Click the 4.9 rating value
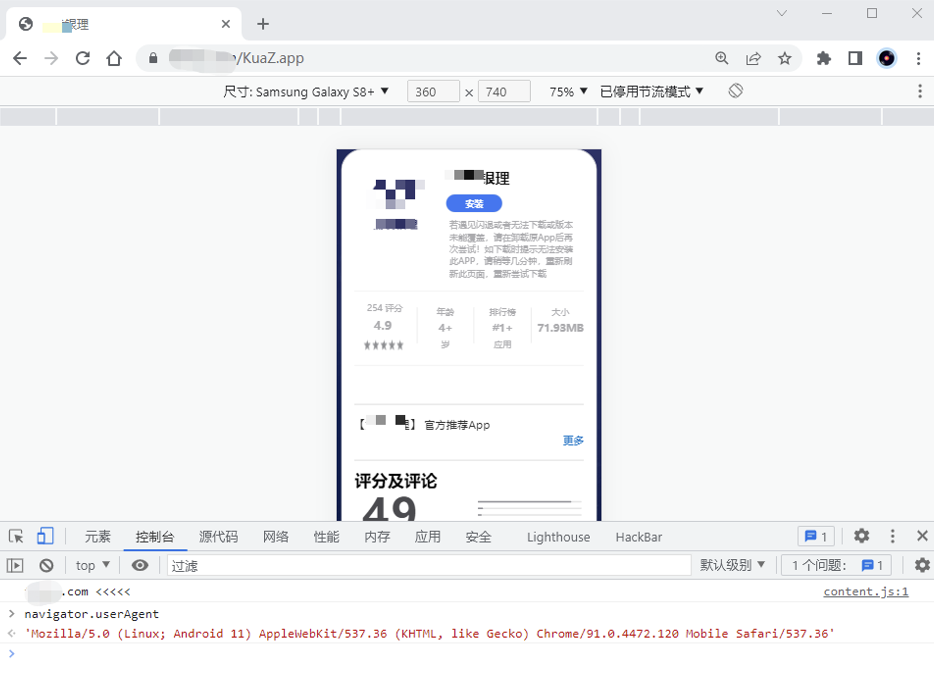934x674 pixels. point(382,325)
